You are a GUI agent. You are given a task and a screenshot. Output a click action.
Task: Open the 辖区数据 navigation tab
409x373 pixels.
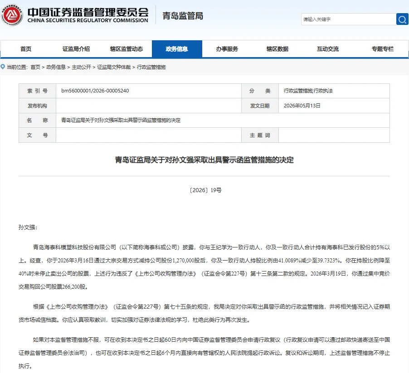[278, 49]
